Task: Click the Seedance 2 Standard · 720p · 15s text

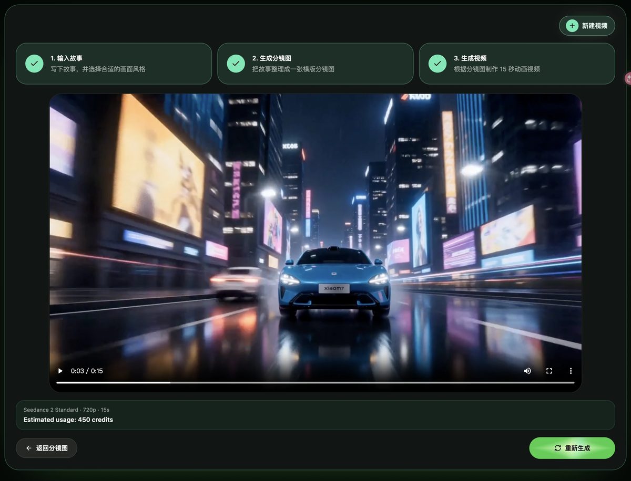Action: click(x=66, y=410)
